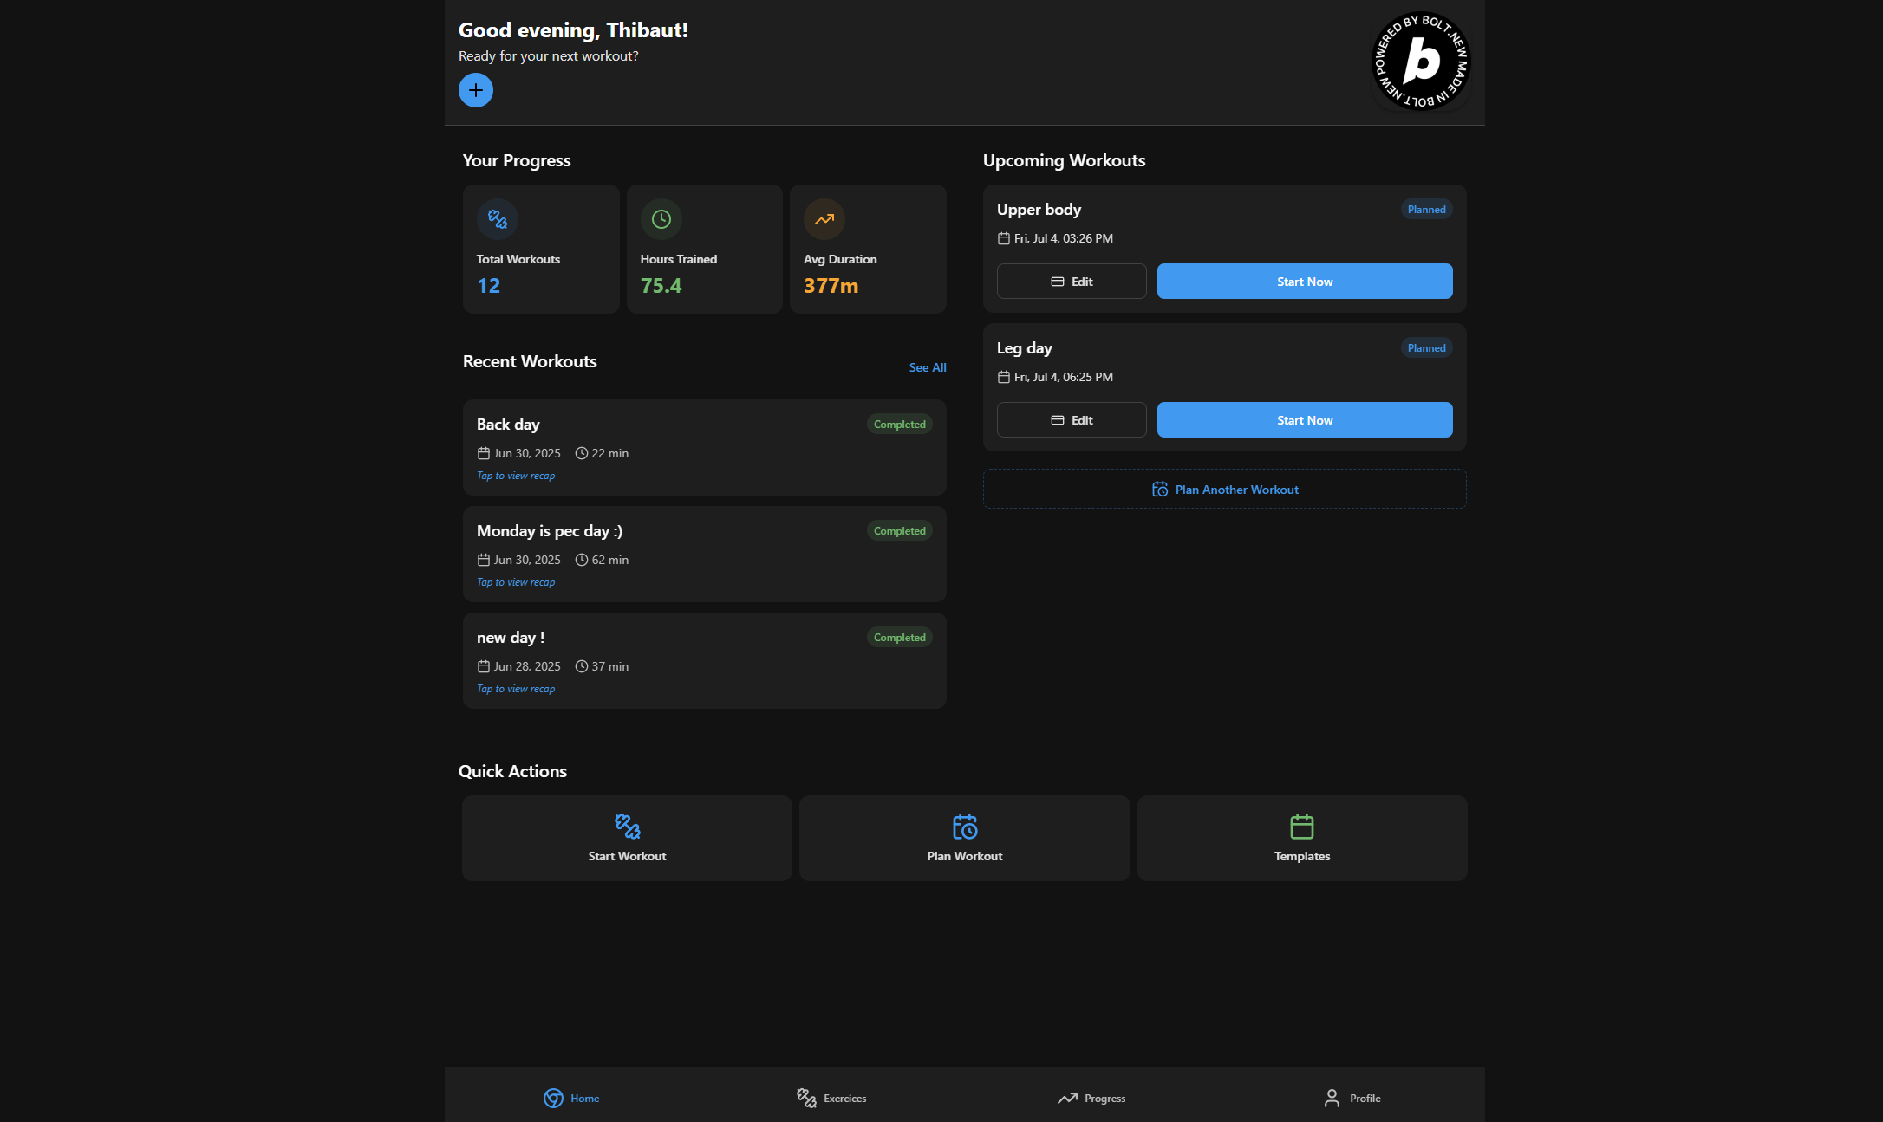Click the Bolt.new badge logo

(1421, 61)
